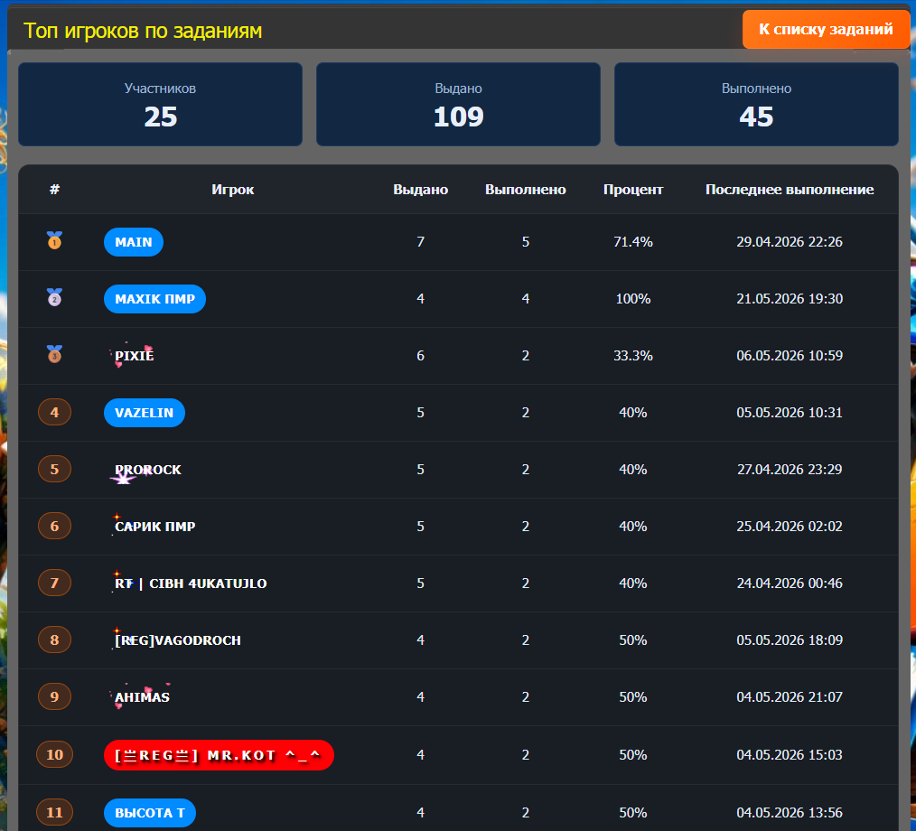Click the gold medal icon for MAIN

pos(54,240)
